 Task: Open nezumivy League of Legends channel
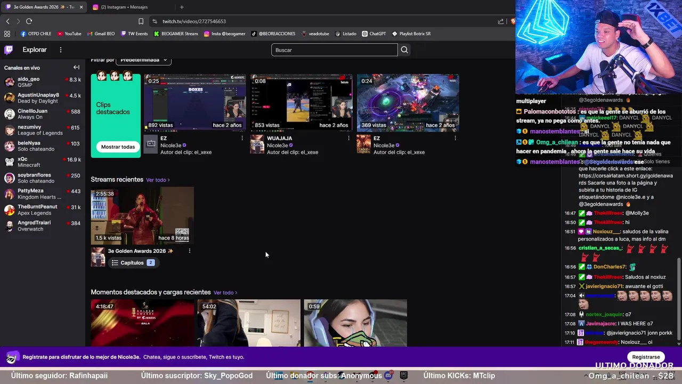(x=43, y=130)
